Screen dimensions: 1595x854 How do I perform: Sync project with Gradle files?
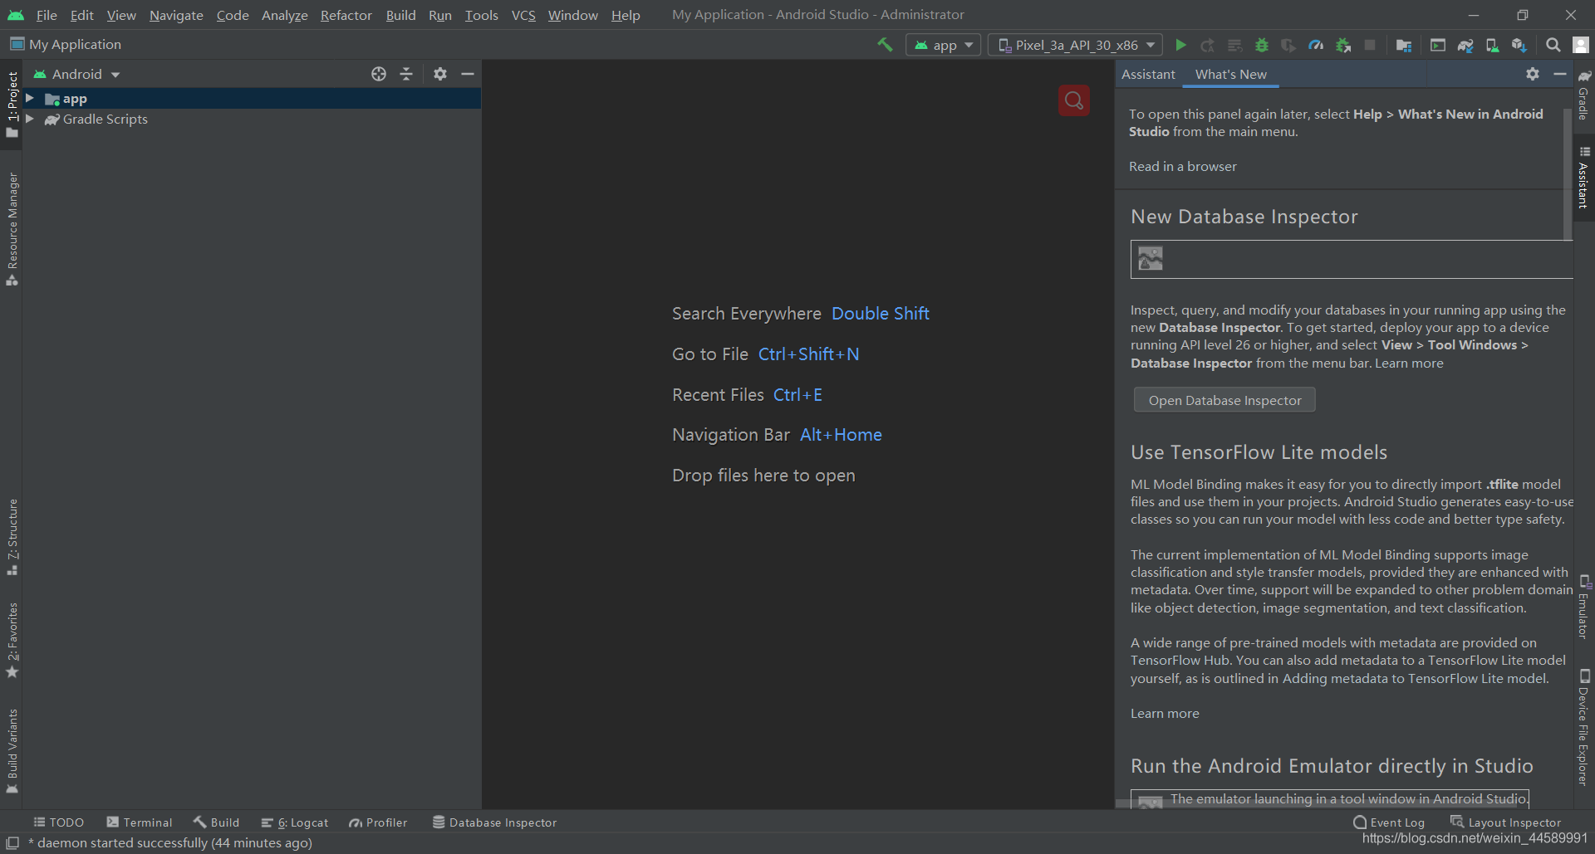[x=1465, y=45]
